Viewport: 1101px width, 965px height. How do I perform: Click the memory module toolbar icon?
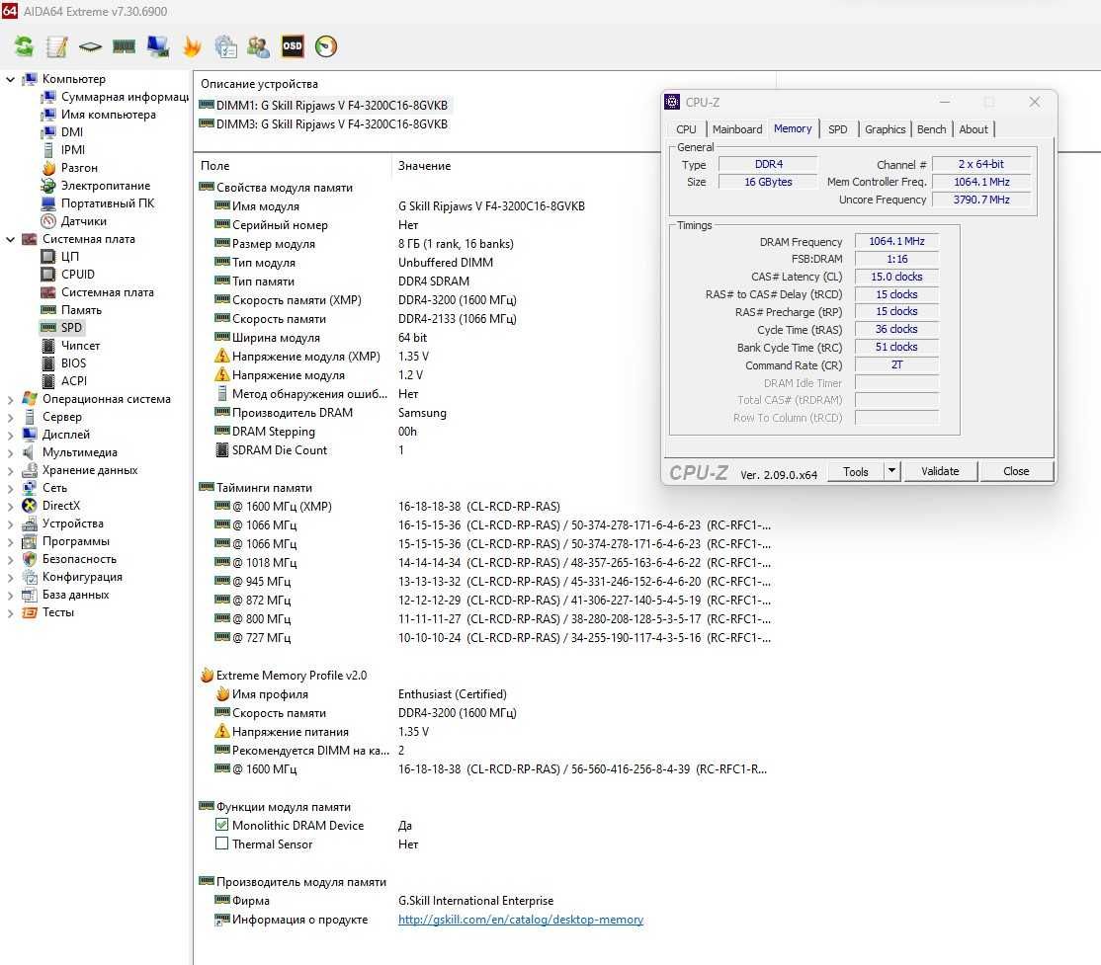point(124,46)
